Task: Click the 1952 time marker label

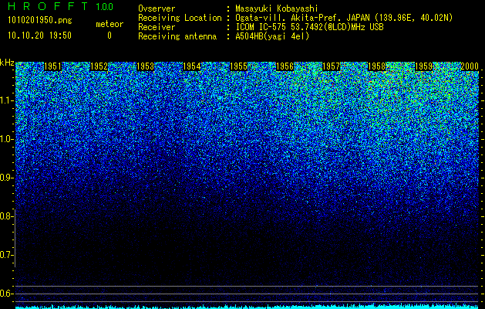Action: (99, 66)
